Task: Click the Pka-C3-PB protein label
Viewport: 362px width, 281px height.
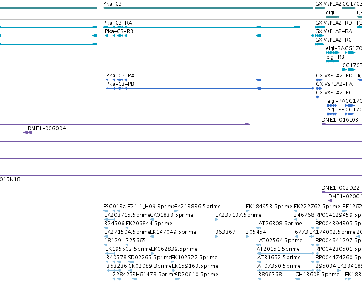Action: tap(120, 84)
